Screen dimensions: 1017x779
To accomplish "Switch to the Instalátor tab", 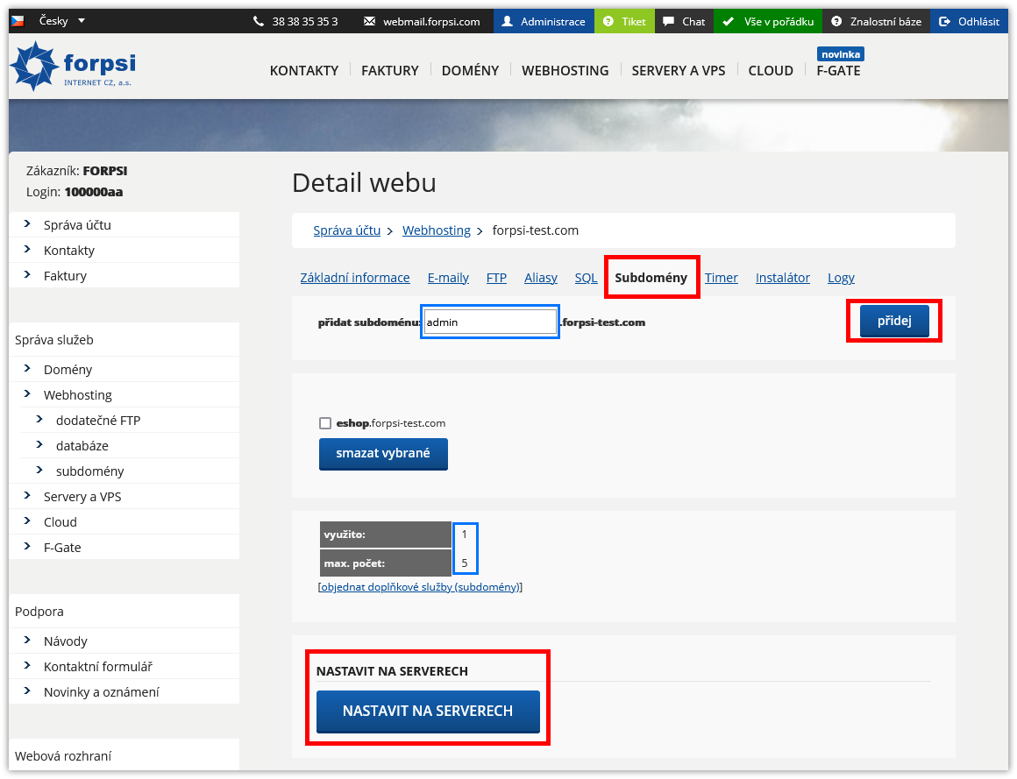I will click(x=783, y=278).
